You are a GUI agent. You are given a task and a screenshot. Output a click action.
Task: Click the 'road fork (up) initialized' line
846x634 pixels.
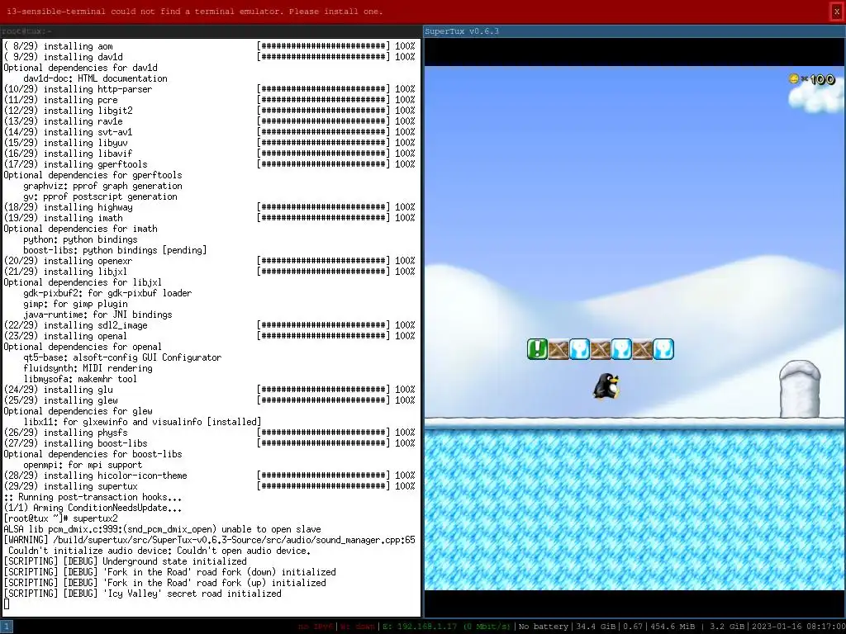pos(165,583)
